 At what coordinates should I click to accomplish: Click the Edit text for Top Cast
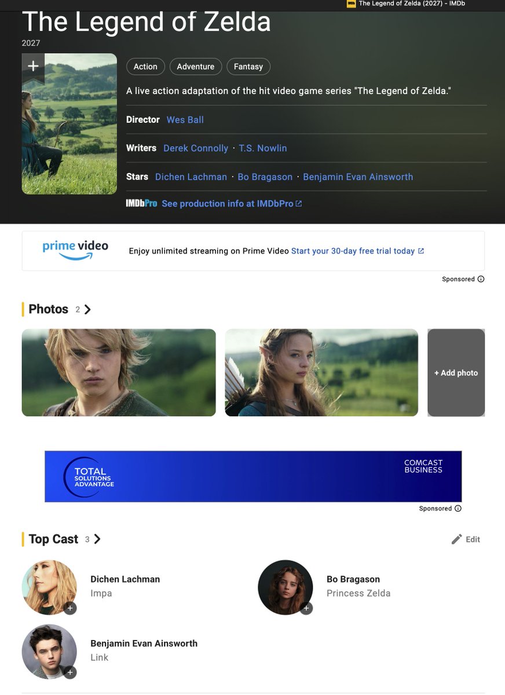click(473, 539)
